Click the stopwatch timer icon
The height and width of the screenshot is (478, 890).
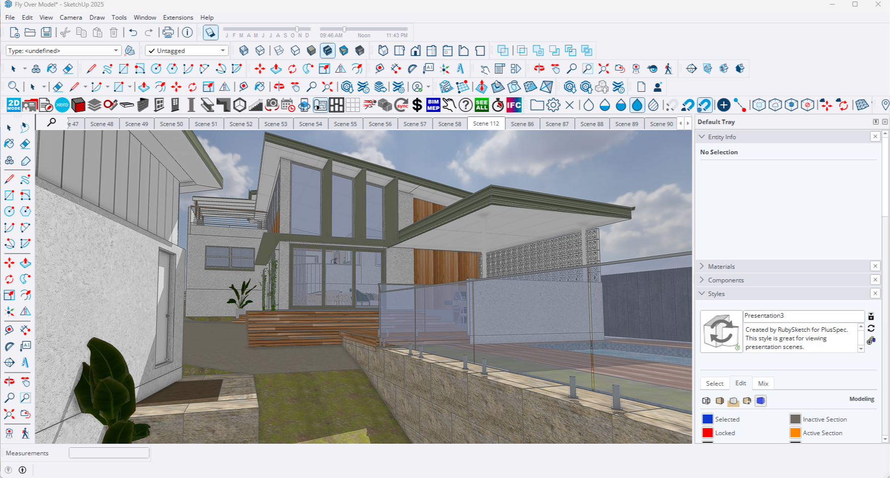498,105
